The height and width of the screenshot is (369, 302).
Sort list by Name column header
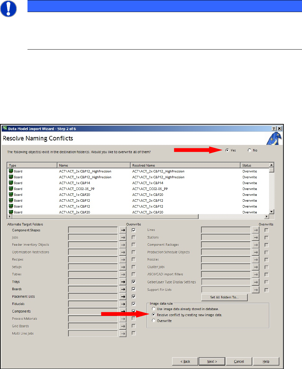coord(94,165)
